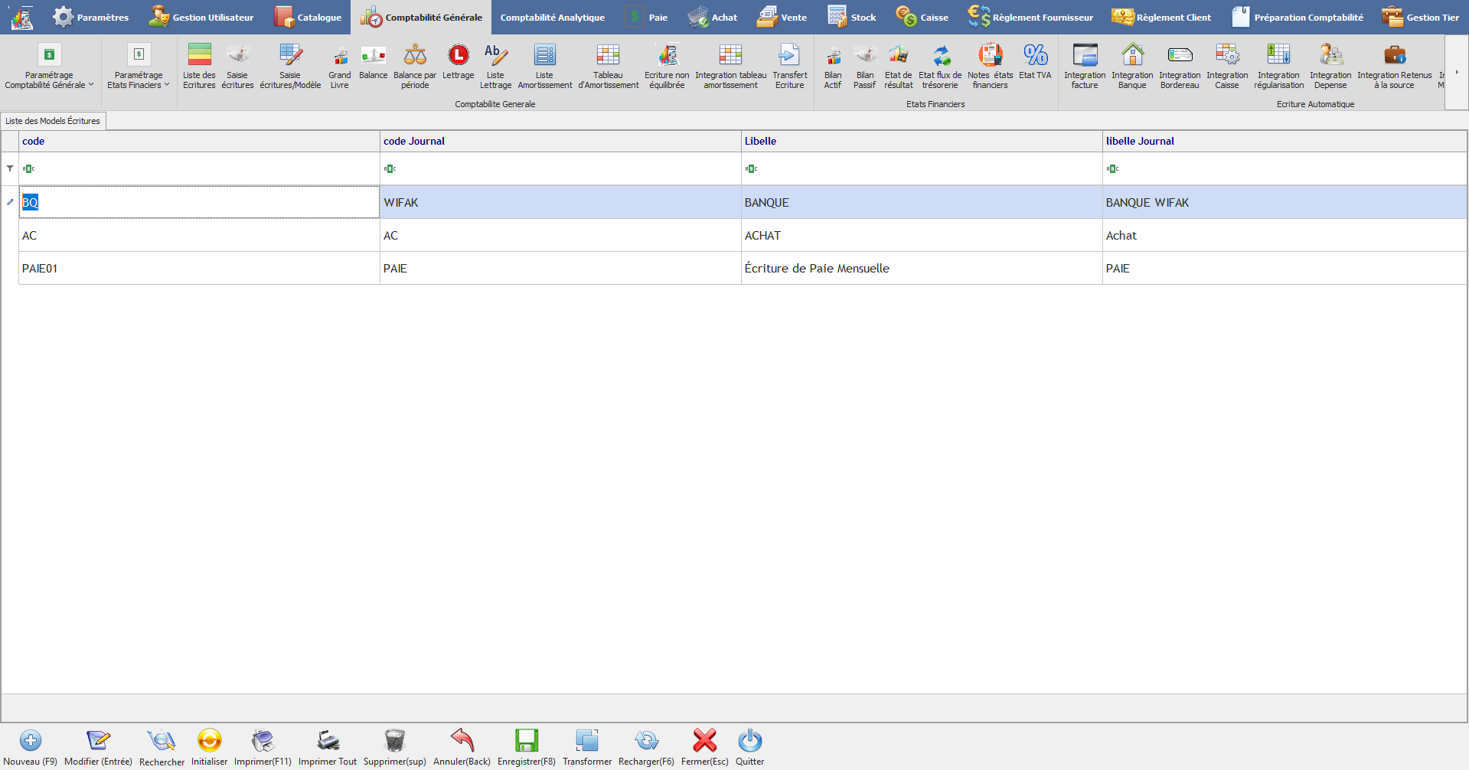Select the Liste des Models Écritures tab
The height and width of the screenshot is (770, 1469).
pyautogui.click(x=53, y=121)
